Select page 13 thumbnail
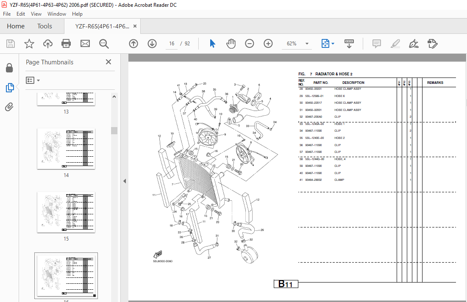The width and height of the screenshot is (467, 302). pos(66,99)
